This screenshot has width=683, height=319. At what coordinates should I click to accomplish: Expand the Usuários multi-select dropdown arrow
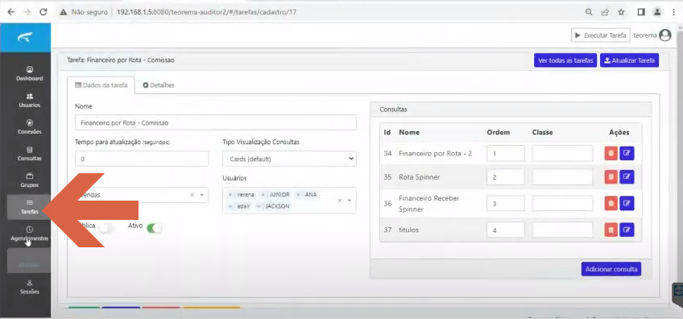tap(350, 201)
